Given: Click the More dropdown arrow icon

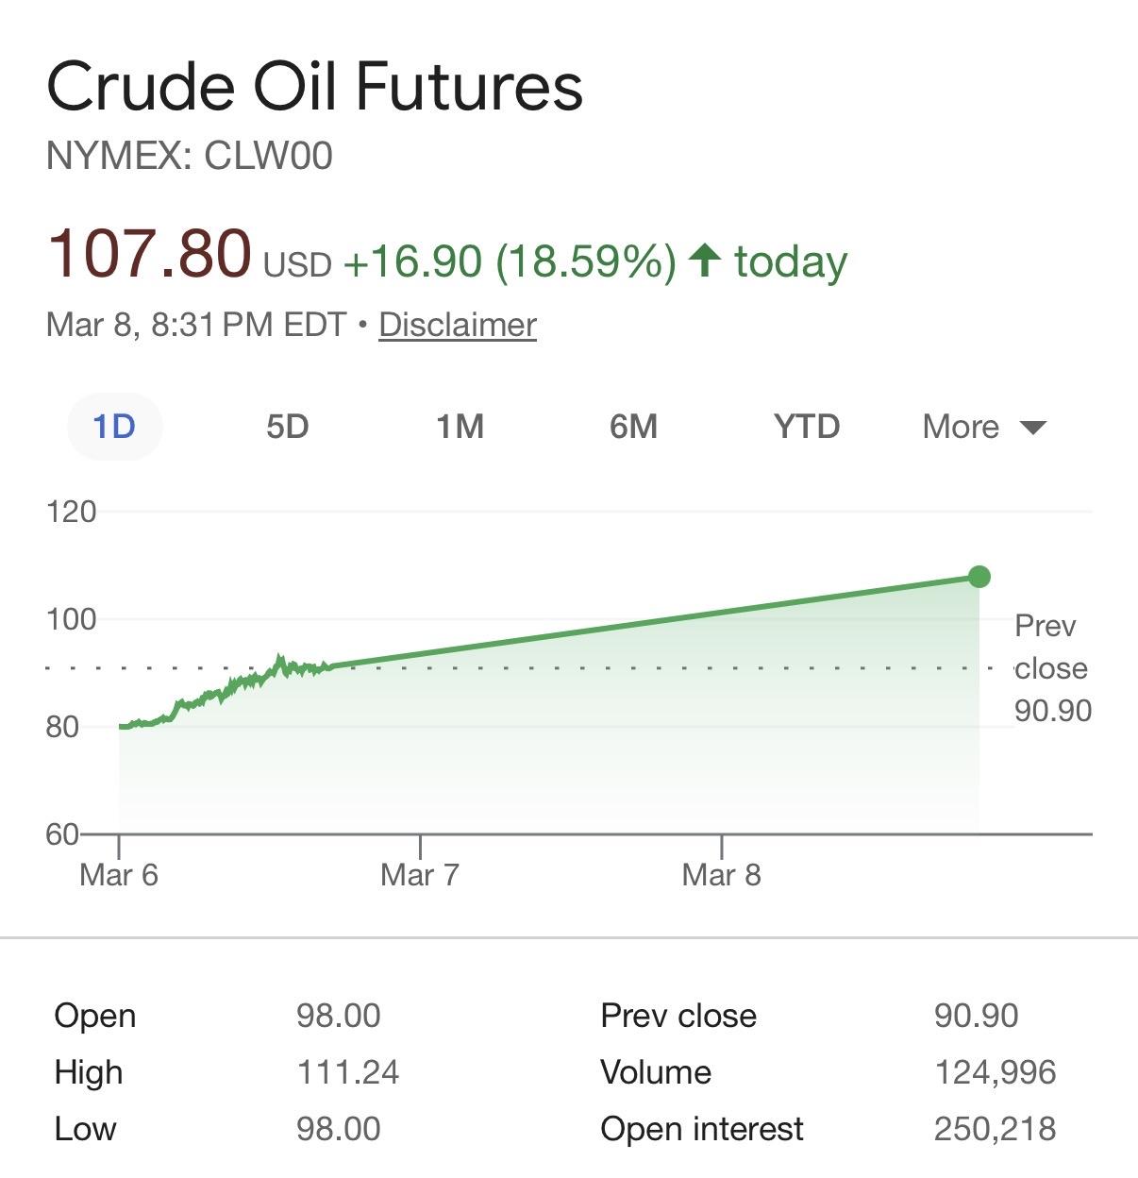Looking at the screenshot, I should 1033,428.
